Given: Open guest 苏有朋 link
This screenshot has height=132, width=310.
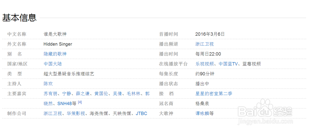Looking at the screenshot, I should pos(51,93).
